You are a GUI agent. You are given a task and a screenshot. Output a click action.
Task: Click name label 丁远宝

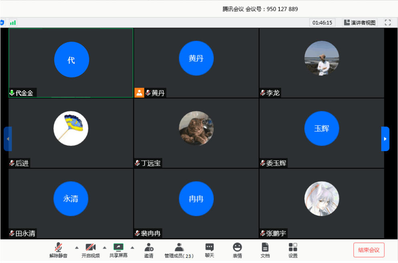coord(151,163)
